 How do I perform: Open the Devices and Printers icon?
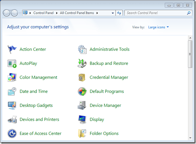(x=12, y=119)
